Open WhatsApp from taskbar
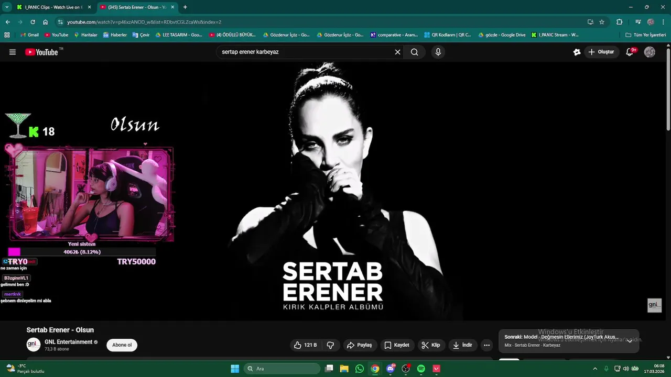 point(359,369)
